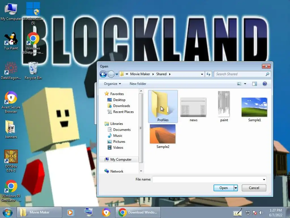Screen dimensions: 290x218
Task: Select the DOSBox 0.74-3 desktop icon
Action: tap(11, 161)
